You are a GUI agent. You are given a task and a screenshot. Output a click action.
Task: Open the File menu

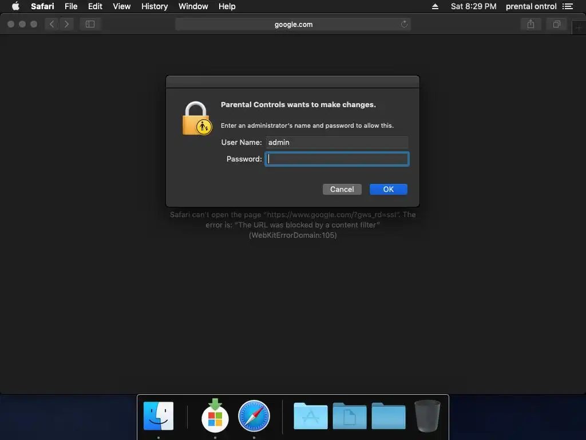click(x=70, y=6)
